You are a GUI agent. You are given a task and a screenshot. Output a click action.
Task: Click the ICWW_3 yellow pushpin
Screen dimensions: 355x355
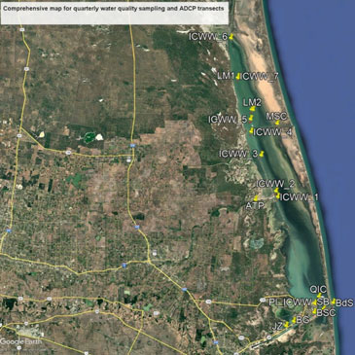click(x=262, y=154)
